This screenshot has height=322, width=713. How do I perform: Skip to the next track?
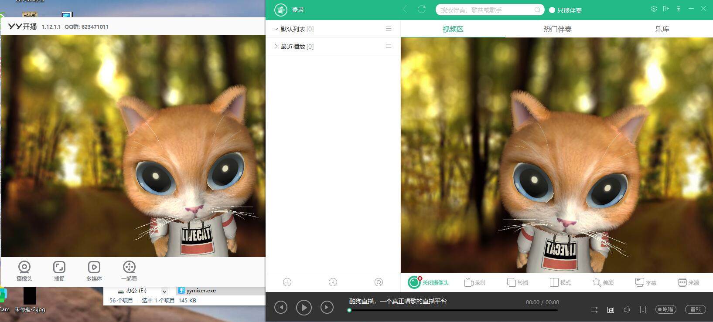(x=327, y=308)
